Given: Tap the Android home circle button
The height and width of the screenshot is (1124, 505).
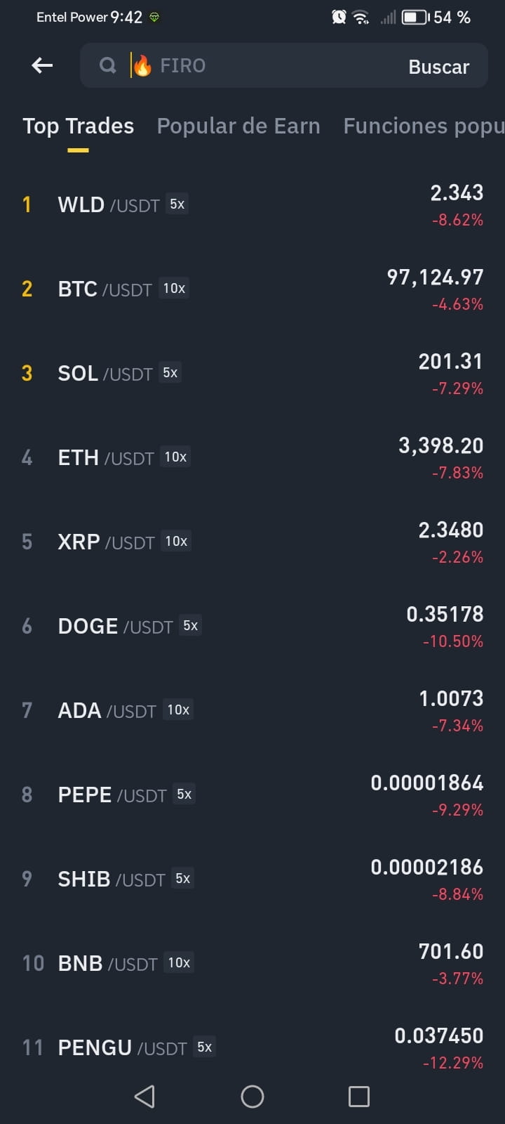Looking at the screenshot, I should point(252,1096).
